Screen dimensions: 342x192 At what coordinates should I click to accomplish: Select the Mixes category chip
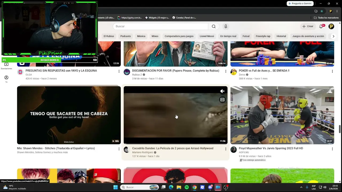click(x=155, y=36)
